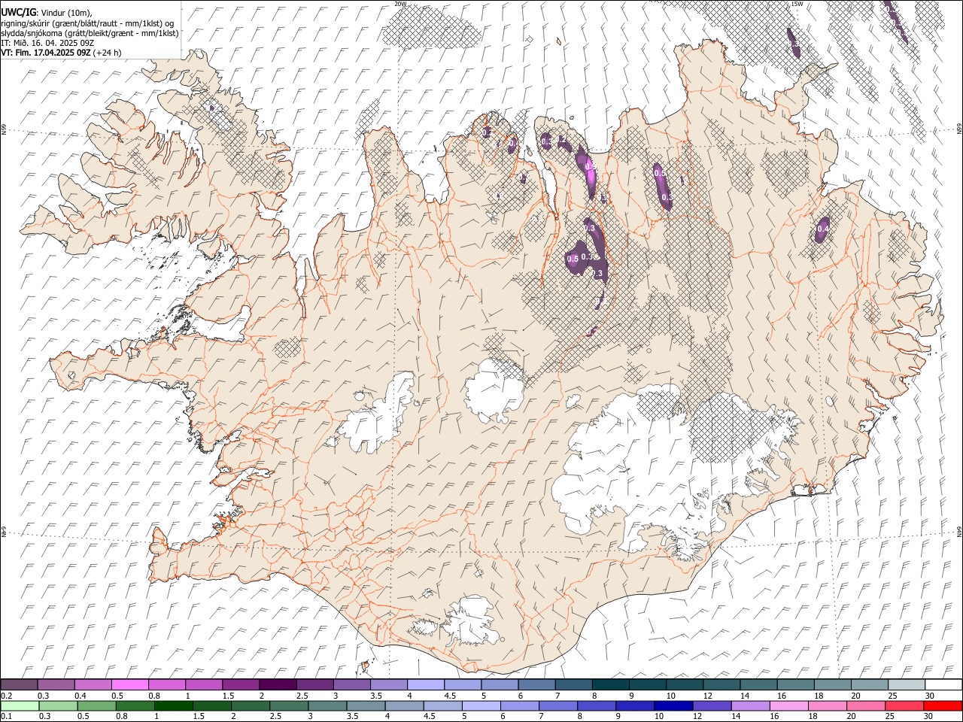This screenshot has width=963, height=722.
Task: Click the 'VT: Fim. 17.04.2025 09Z (+24 h)' line
Action: tap(61, 53)
